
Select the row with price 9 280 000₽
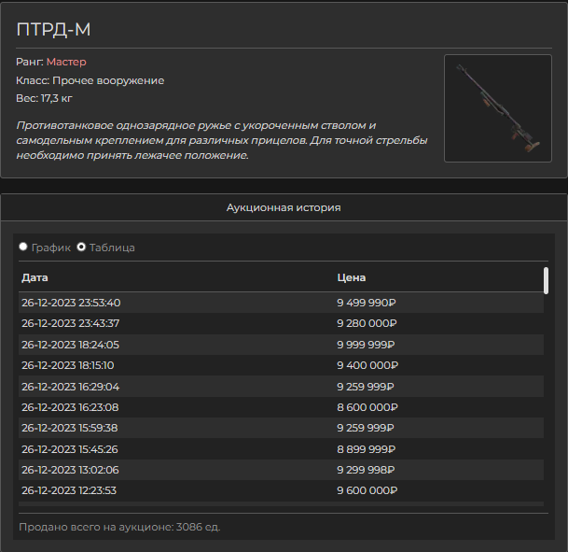click(x=281, y=323)
